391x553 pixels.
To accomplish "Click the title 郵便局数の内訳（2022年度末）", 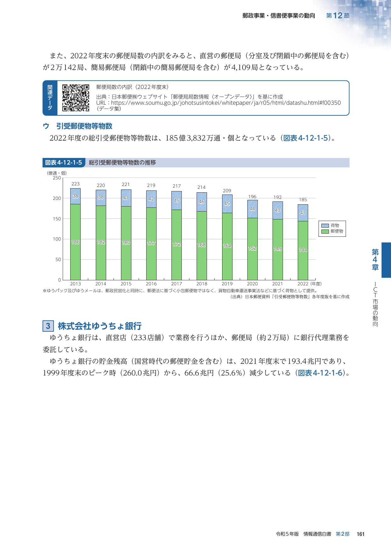I will point(132,87).
